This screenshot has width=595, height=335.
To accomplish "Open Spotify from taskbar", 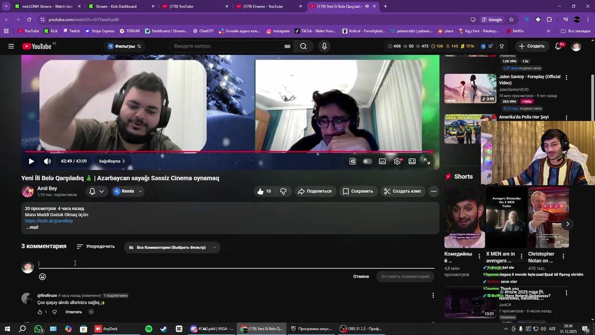I will [x=149, y=329].
